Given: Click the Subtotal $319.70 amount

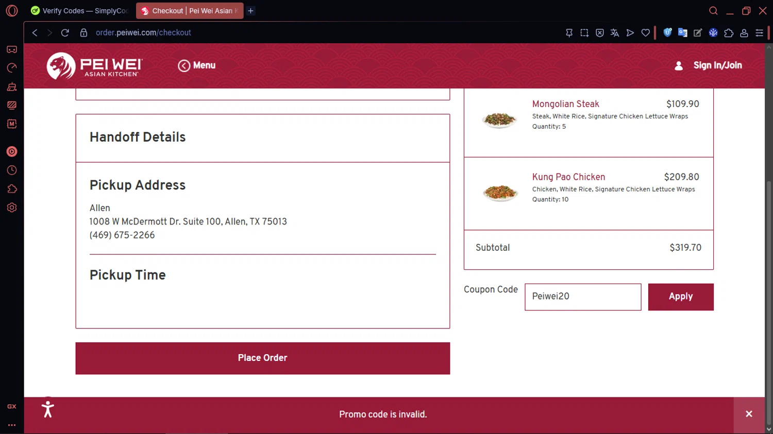Looking at the screenshot, I should click(x=685, y=248).
